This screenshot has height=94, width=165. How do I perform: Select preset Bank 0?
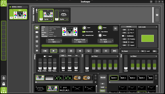(114, 78)
